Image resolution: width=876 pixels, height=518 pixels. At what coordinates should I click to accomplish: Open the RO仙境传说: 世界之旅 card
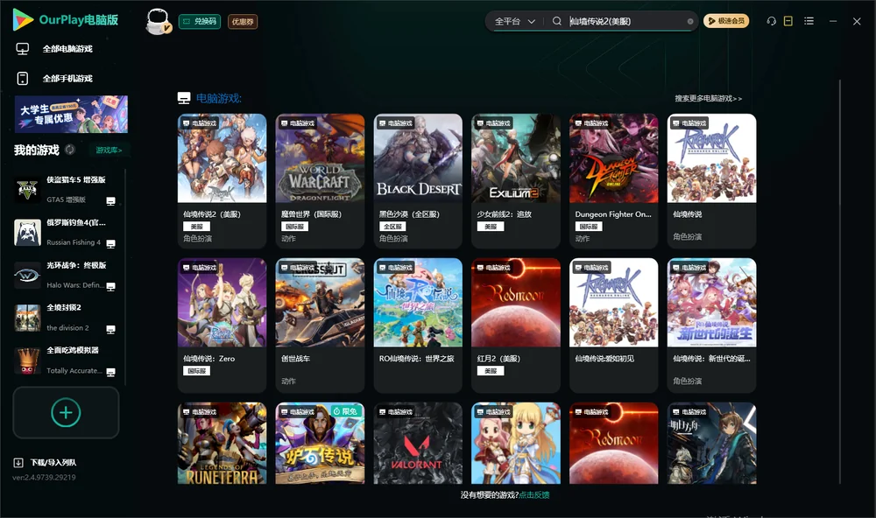418,325
